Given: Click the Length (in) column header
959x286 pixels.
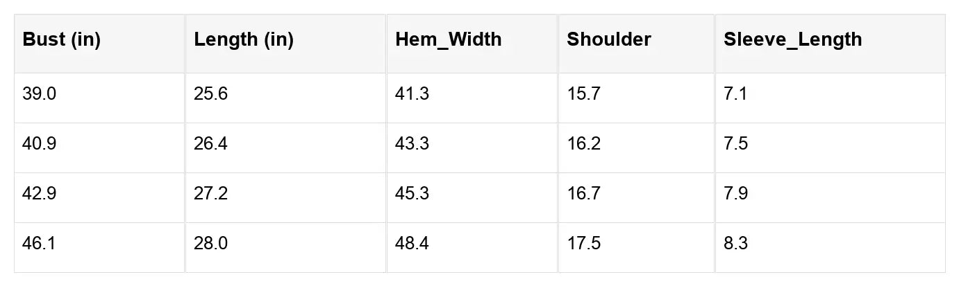Looking at the screenshot, I should click(x=244, y=39).
